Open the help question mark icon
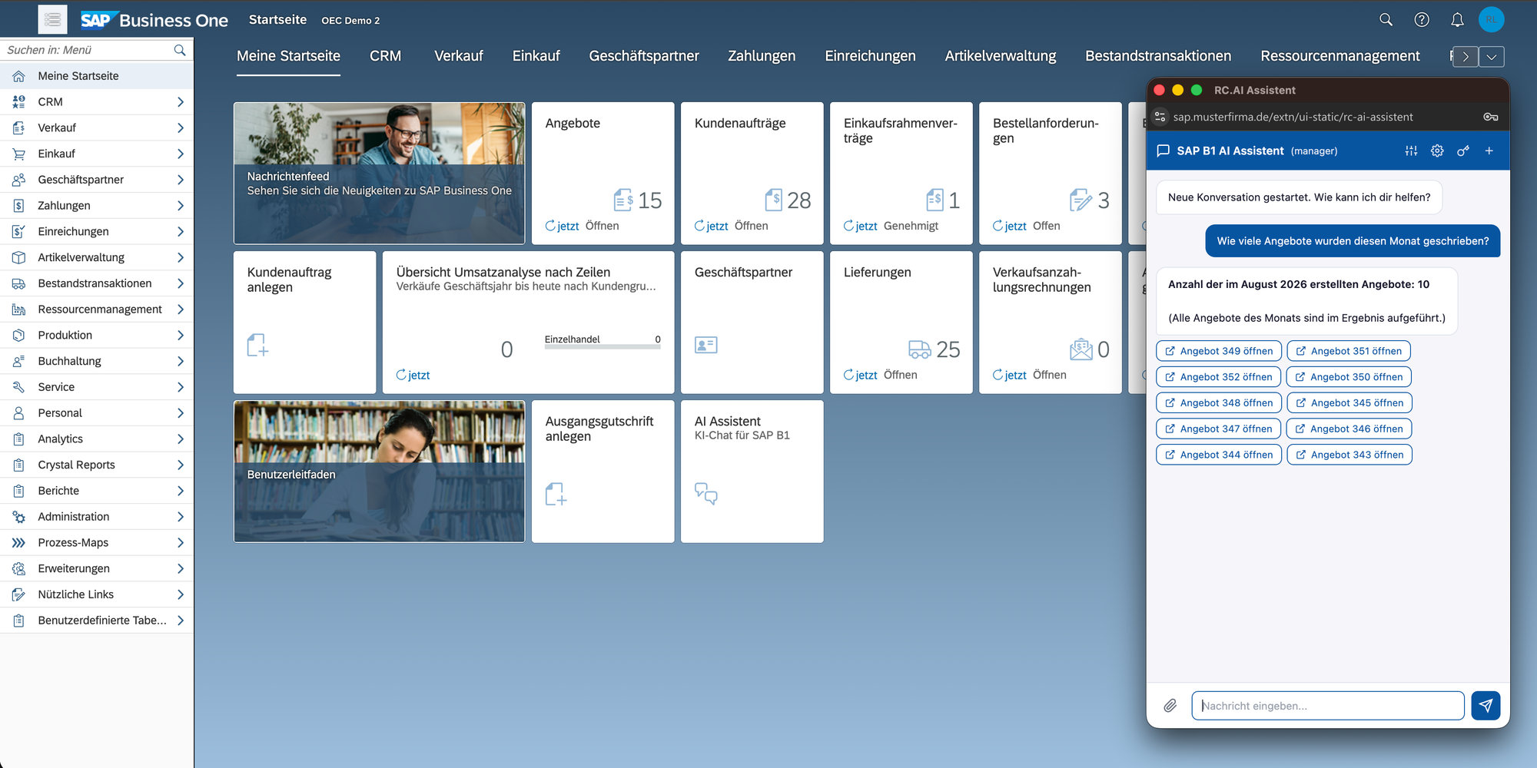Image resolution: width=1537 pixels, height=768 pixels. pyautogui.click(x=1422, y=20)
